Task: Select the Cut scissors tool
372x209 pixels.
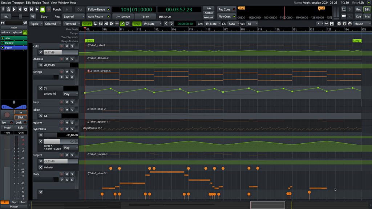Action: tap(106, 24)
